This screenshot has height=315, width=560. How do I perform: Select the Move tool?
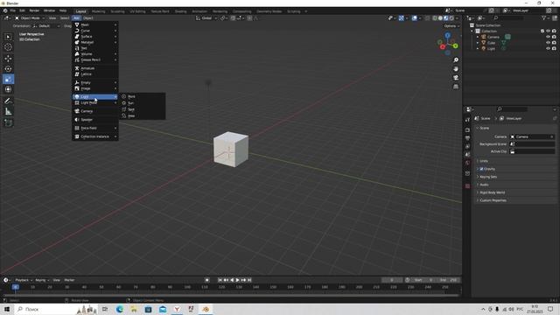(x=8, y=59)
